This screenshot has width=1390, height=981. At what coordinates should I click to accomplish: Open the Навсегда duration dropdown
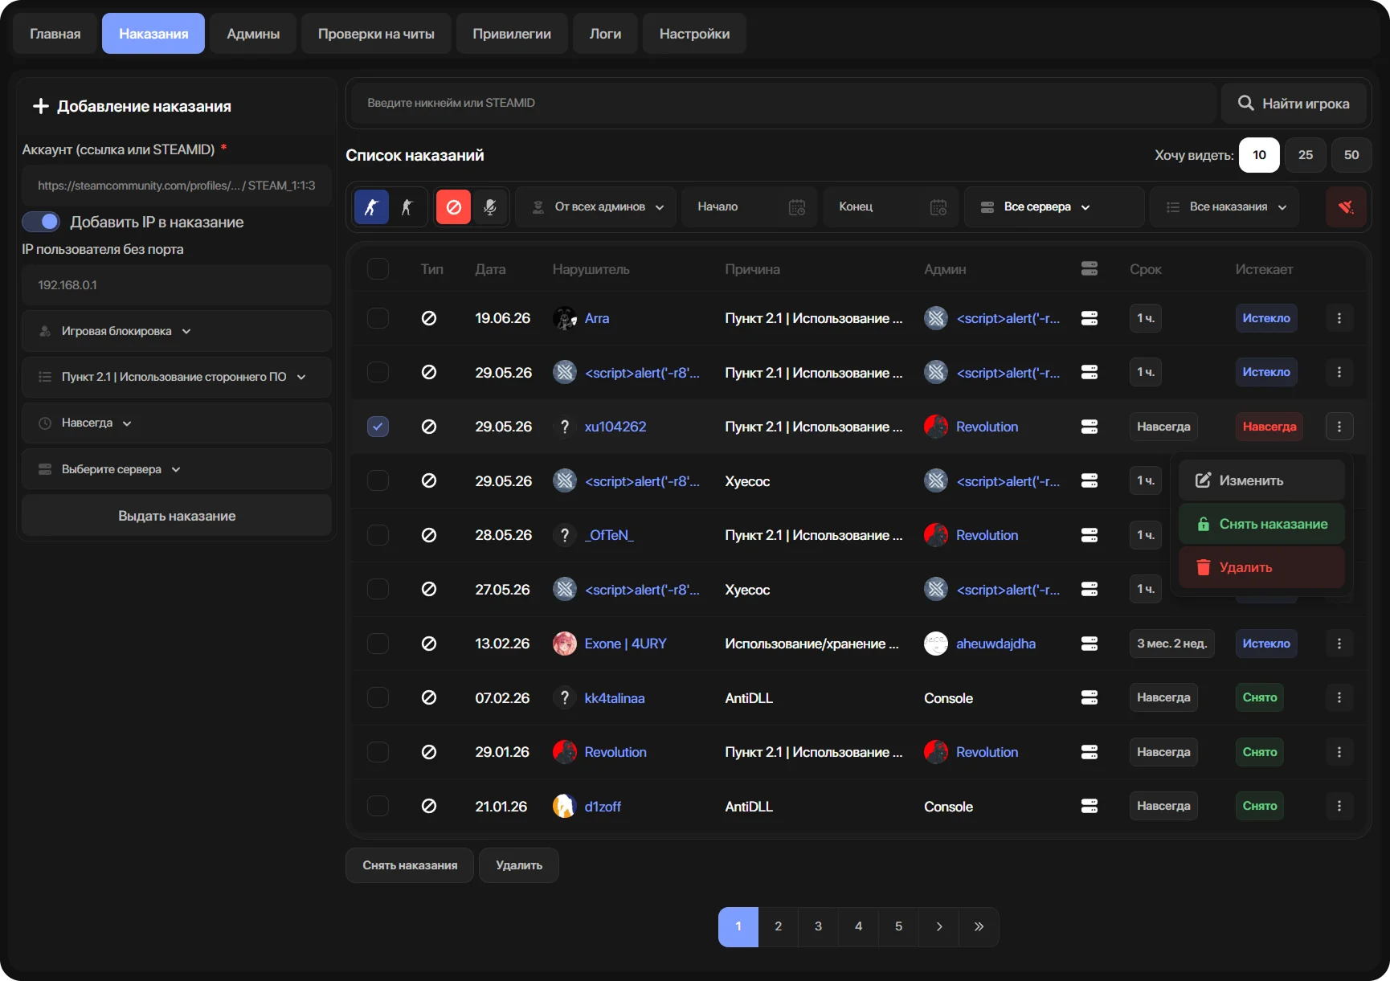pyautogui.click(x=177, y=423)
